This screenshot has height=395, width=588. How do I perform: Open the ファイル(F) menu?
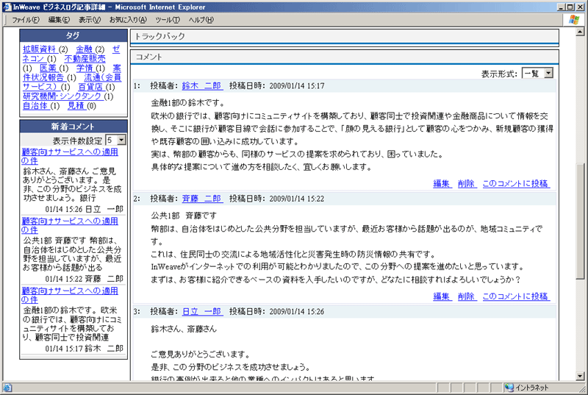click(26, 20)
